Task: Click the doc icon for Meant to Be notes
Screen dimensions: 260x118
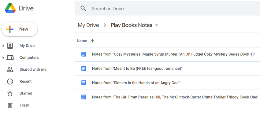Action: (84, 68)
